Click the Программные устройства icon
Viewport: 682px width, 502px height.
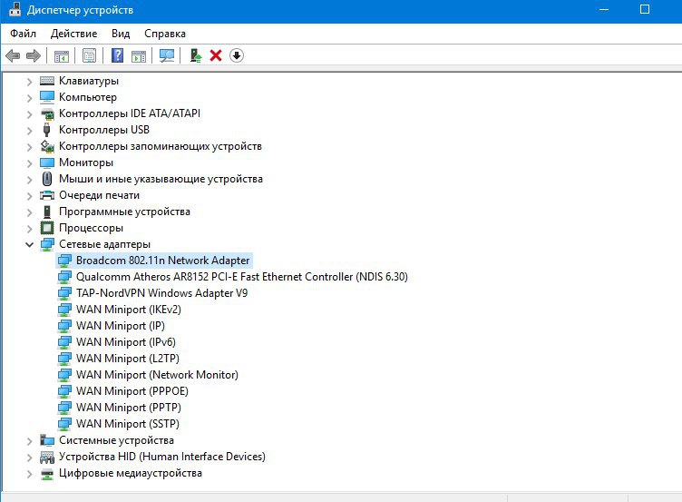[x=47, y=212]
